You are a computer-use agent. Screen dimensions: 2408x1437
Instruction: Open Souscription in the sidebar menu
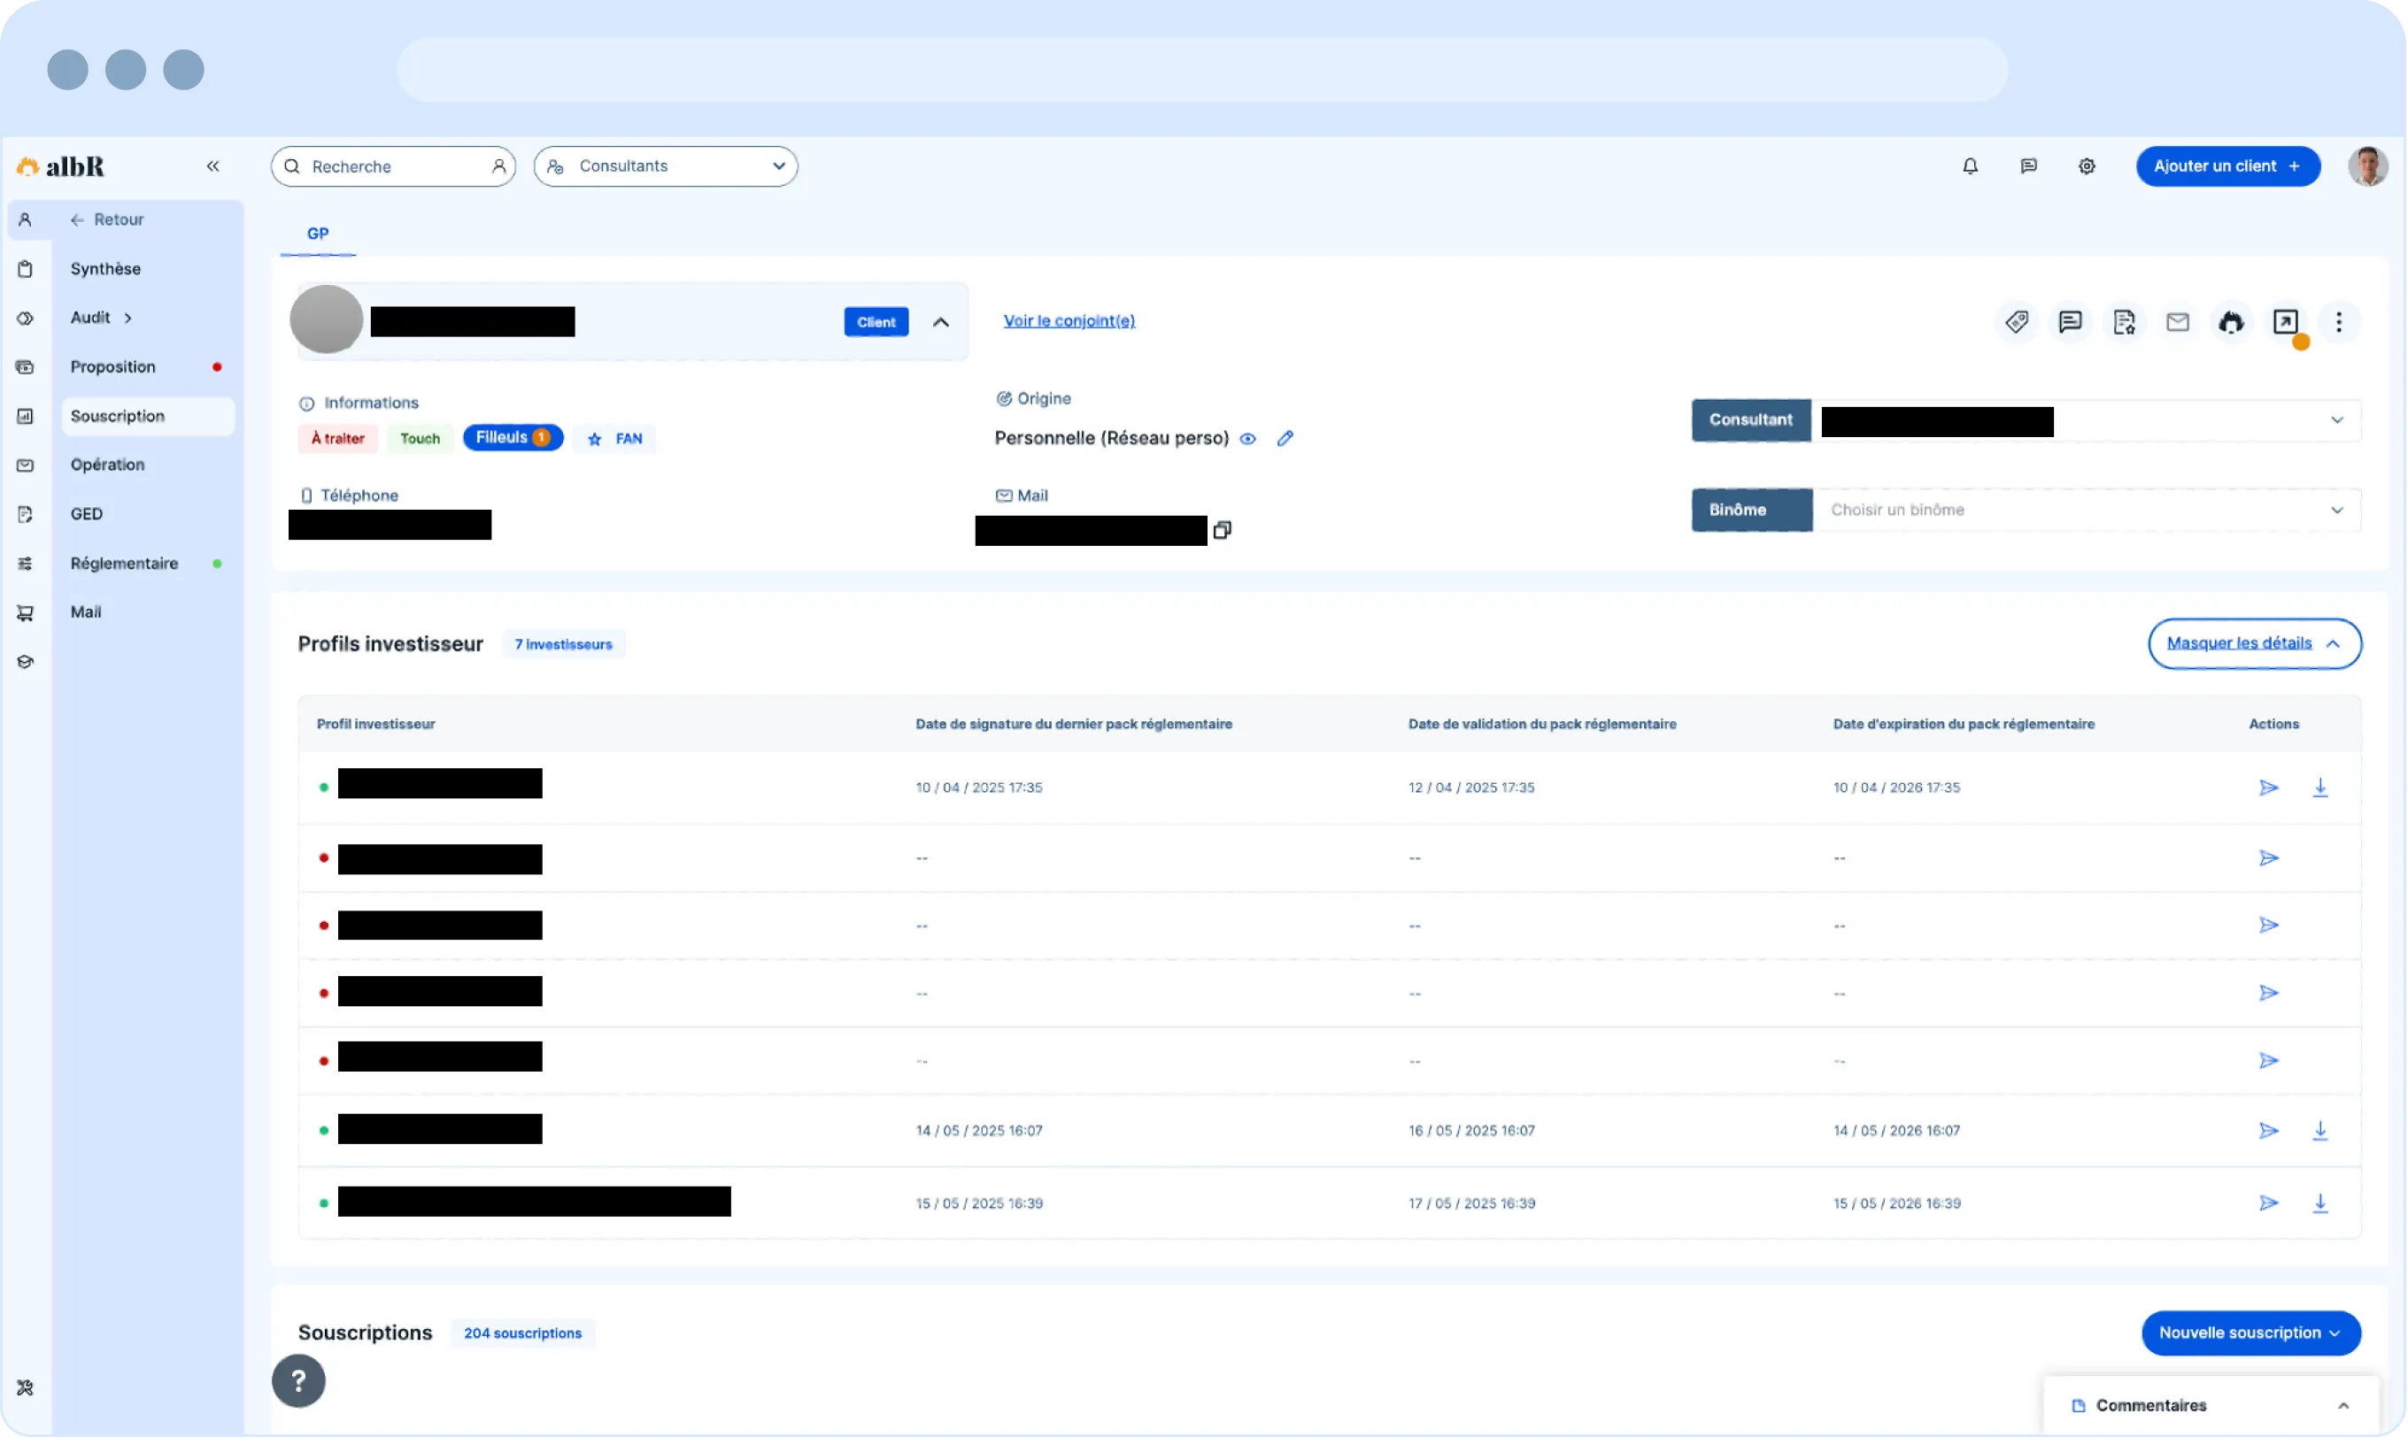118,417
